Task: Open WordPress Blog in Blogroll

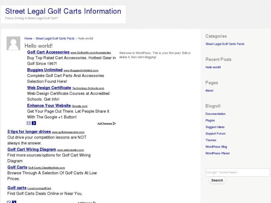Action: [x=216, y=147]
